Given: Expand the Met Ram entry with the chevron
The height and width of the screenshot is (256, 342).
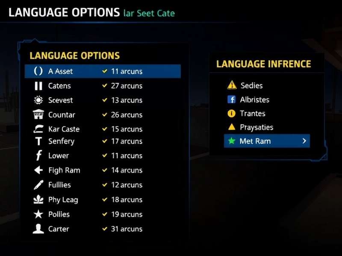Looking at the screenshot, I should click(305, 141).
